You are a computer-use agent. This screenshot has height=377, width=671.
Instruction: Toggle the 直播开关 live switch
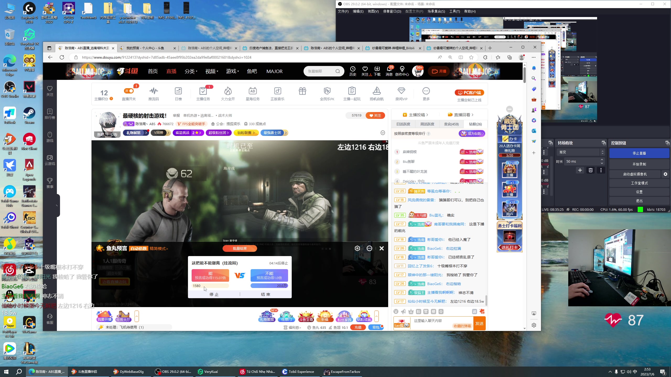(x=129, y=91)
